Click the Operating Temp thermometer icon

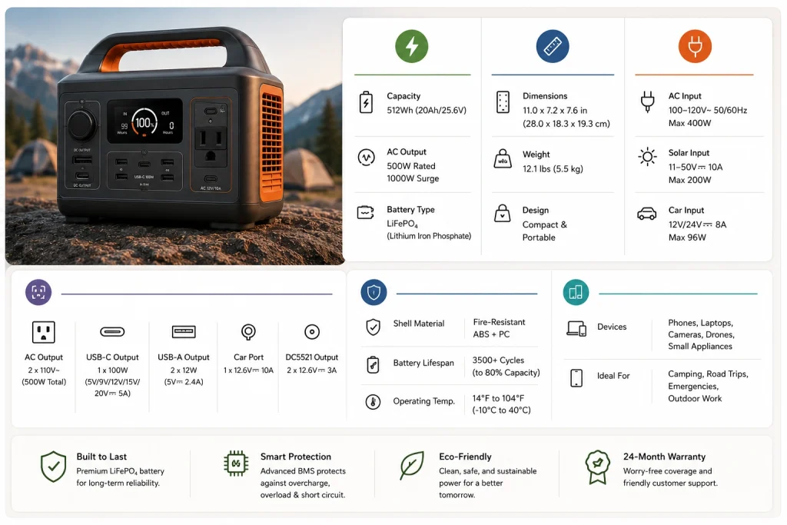(373, 401)
